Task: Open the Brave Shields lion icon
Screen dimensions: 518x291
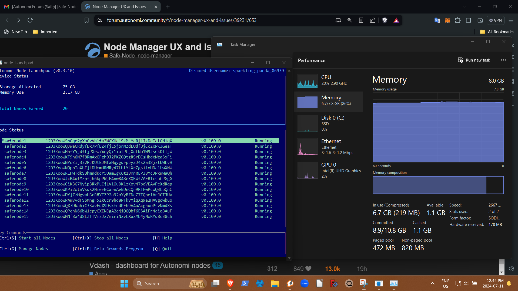Action: click(385, 20)
